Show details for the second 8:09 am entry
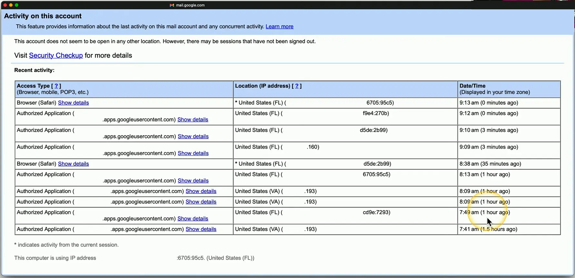 point(201,202)
